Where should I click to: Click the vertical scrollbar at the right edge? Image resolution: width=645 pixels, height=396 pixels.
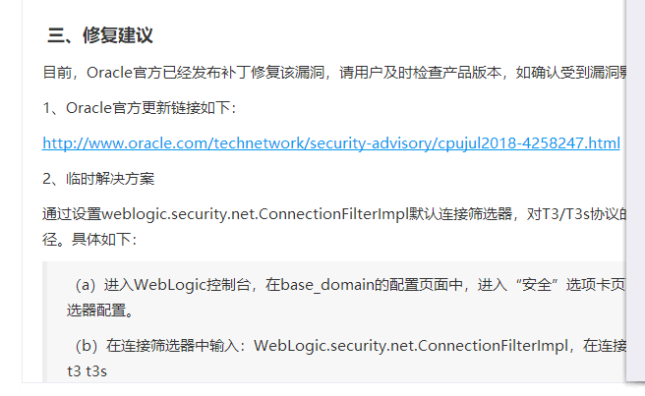[x=635, y=192]
